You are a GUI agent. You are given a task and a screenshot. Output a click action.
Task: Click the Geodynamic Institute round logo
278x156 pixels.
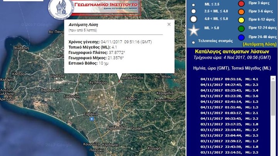pos(61,8)
